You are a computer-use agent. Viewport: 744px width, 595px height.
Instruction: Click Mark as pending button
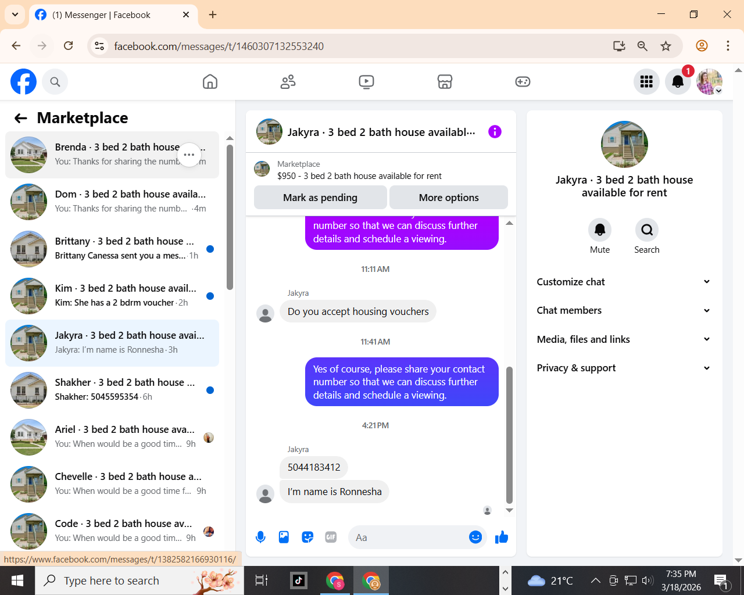click(x=320, y=198)
